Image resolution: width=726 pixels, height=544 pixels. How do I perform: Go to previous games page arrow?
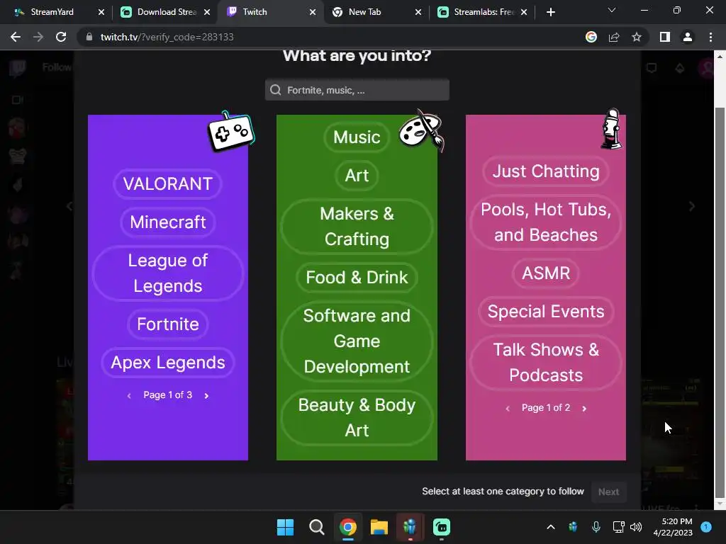(129, 395)
